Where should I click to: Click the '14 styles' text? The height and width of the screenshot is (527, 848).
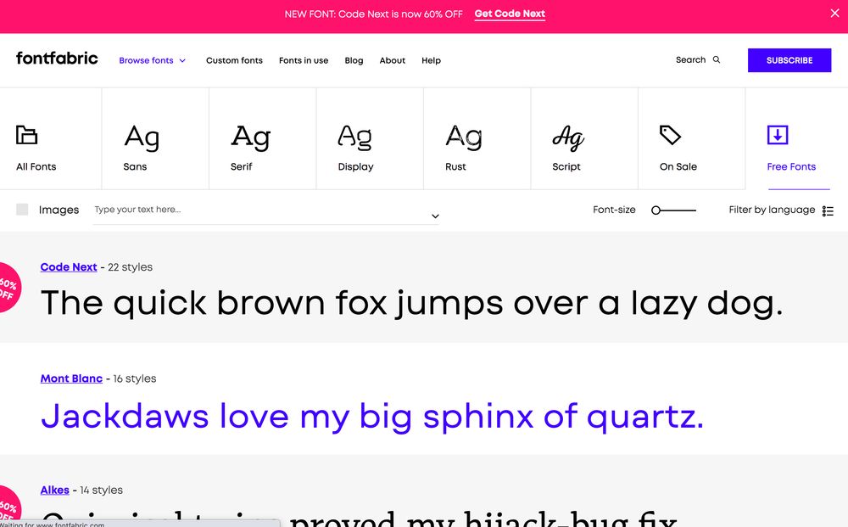101,490
